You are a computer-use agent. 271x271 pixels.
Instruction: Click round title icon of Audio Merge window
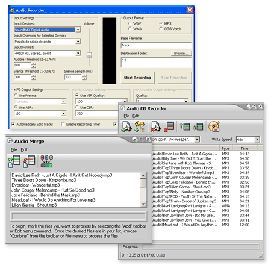tap(10, 141)
